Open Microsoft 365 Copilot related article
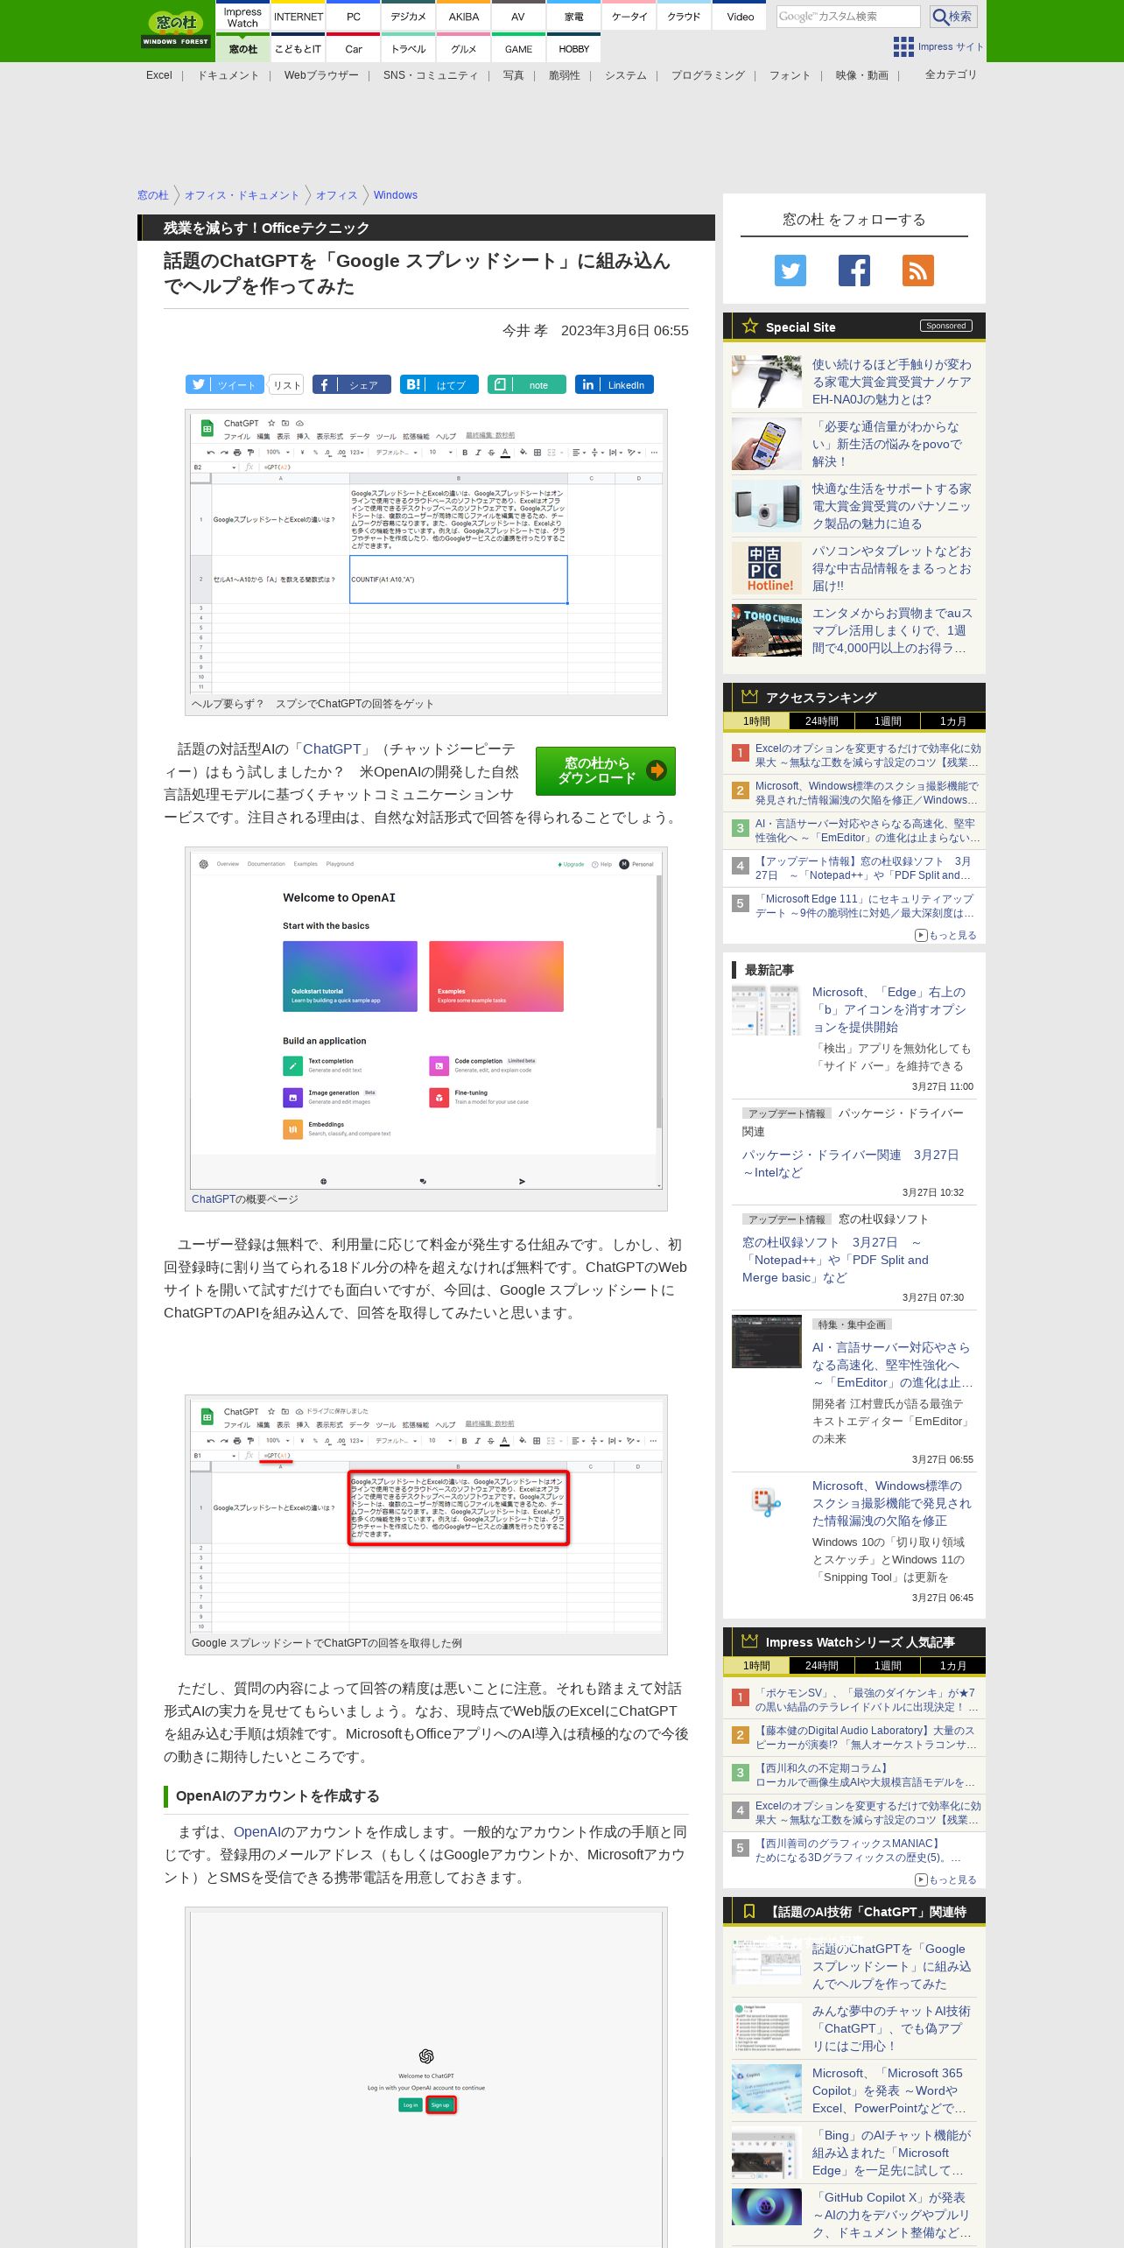 889,2090
